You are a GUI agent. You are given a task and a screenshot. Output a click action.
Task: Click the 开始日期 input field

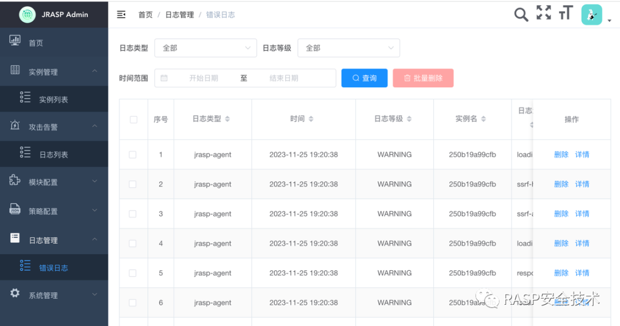point(204,78)
